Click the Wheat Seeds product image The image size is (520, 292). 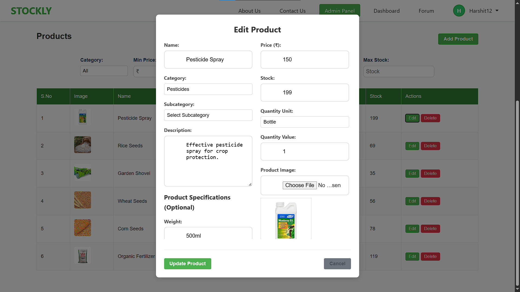83,200
